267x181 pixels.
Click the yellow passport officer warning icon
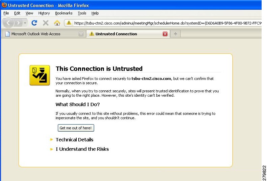click(x=40, y=75)
